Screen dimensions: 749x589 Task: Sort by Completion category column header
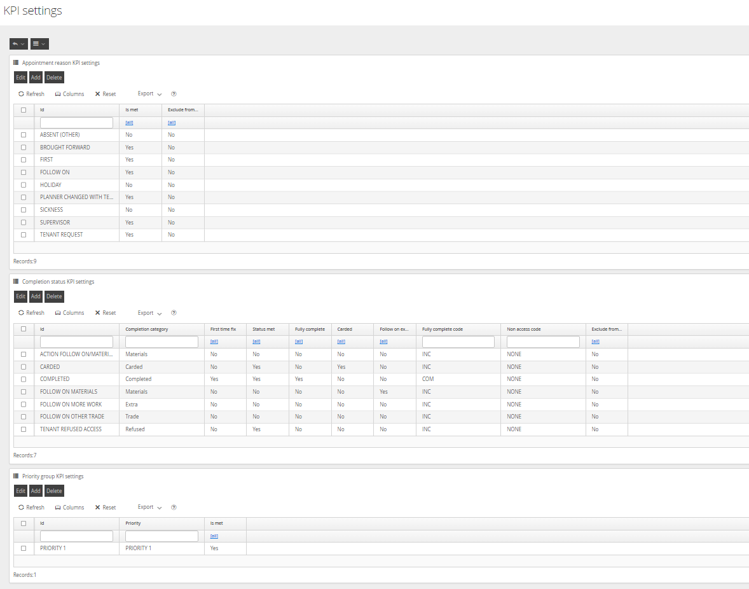click(147, 329)
